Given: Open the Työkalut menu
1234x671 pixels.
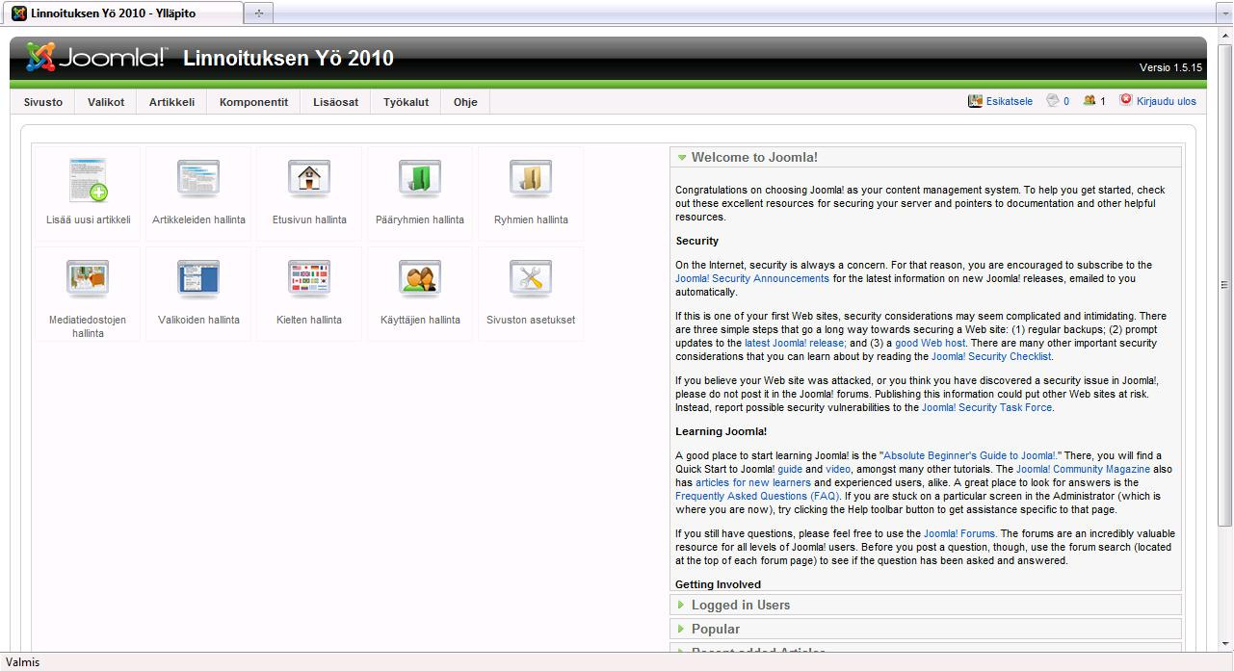Looking at the screenshot, I should pos(406,102).
